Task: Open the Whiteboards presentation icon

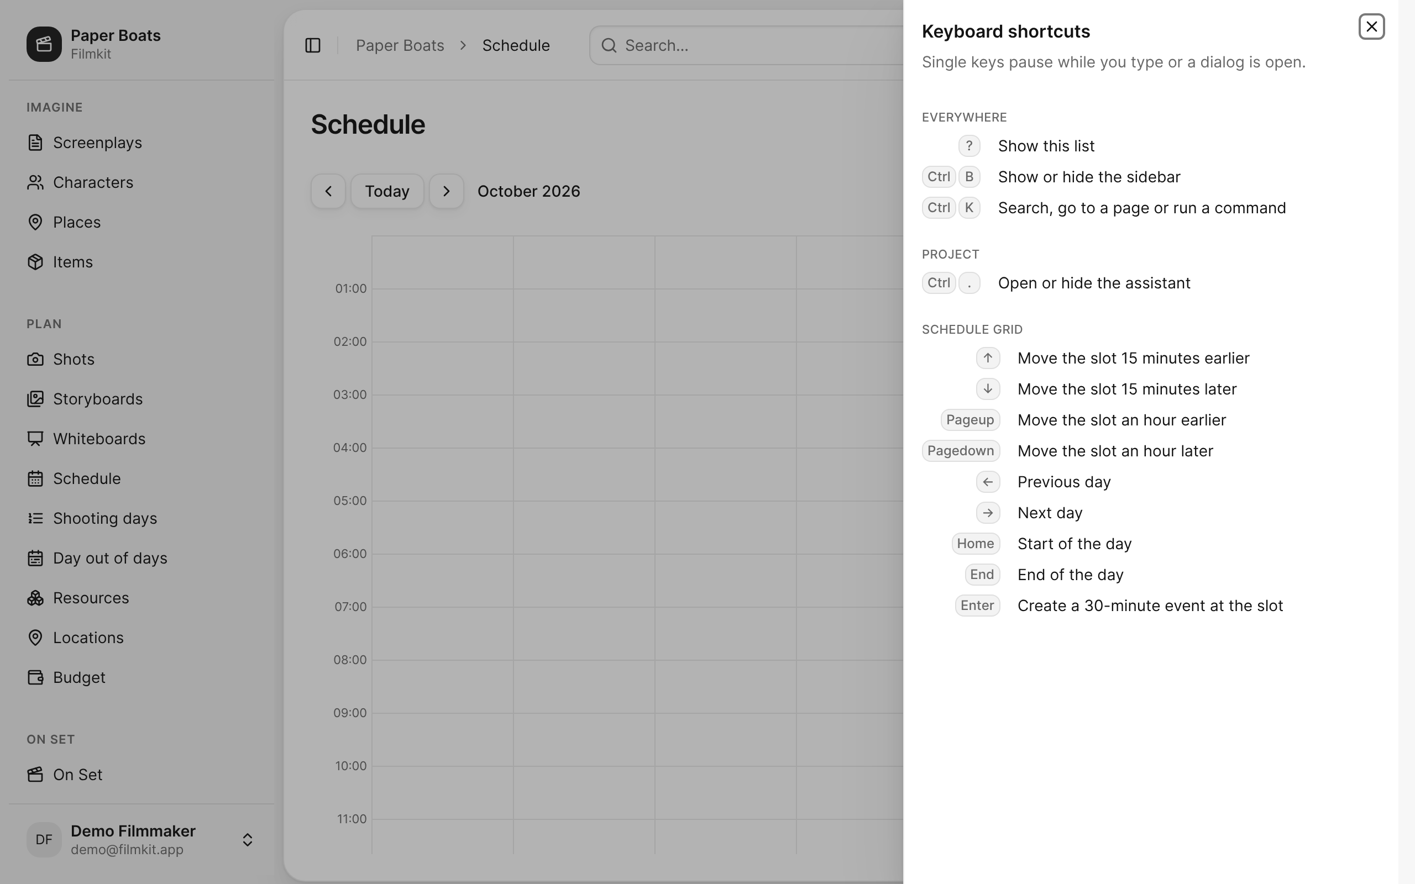Action: tap(35, 439)
